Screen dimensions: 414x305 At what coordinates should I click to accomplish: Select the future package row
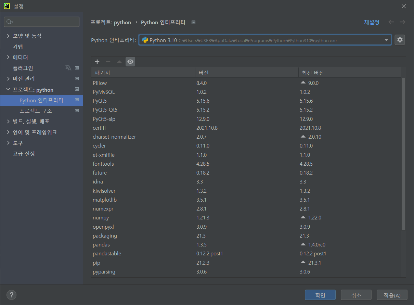[x=246, y=173]
